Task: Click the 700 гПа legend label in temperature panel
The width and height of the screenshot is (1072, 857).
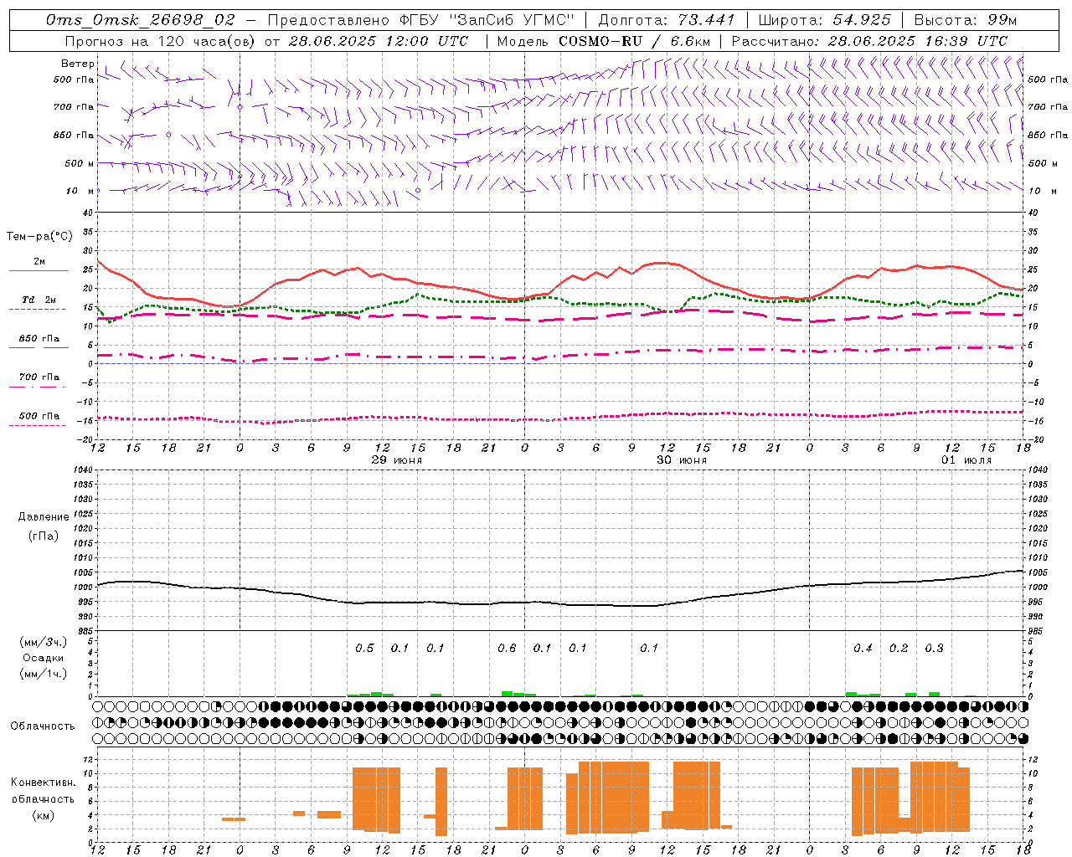Action: click(x=39, y=377)
